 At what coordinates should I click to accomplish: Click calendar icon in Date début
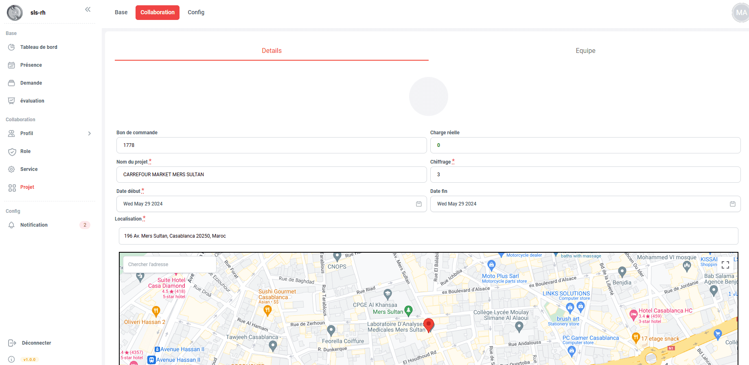click(419, 204)
